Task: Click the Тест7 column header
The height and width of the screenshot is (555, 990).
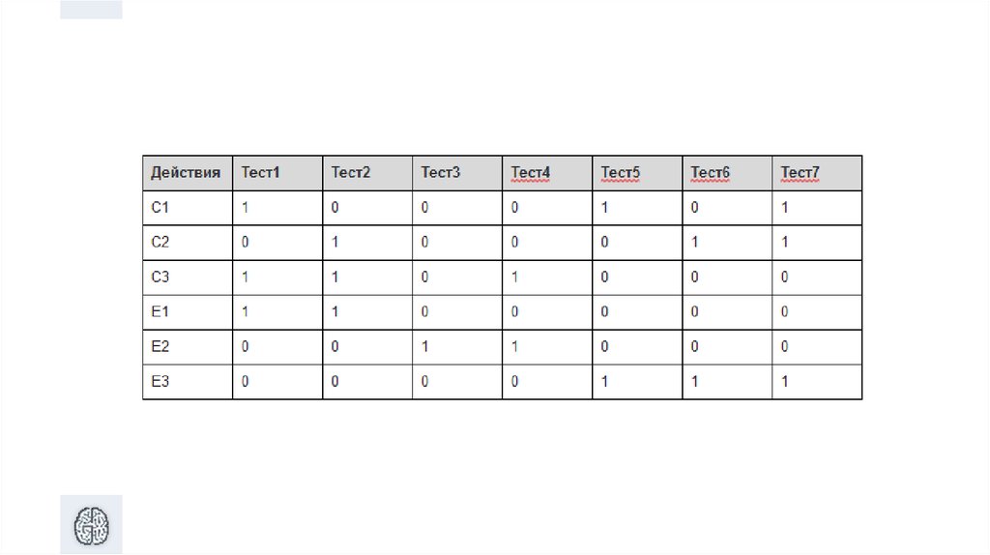Action: pos(801,173)
